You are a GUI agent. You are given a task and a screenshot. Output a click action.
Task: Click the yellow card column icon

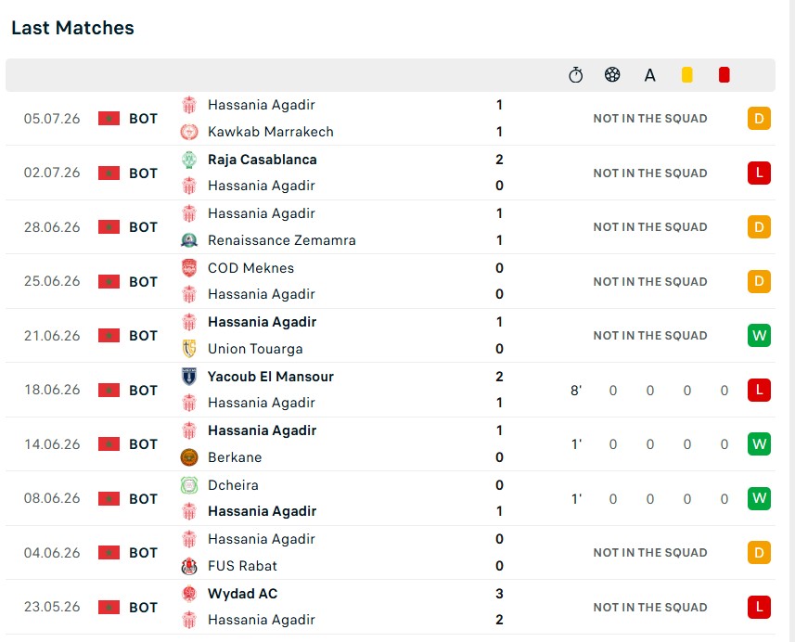pyautogui.click(x=687, y=75)
